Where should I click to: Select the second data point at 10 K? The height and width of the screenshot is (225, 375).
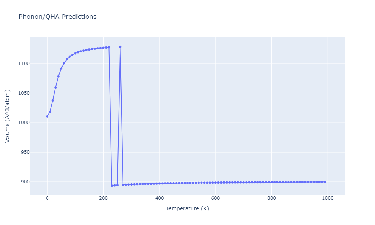pyautogui.click(x=50, y=112)
